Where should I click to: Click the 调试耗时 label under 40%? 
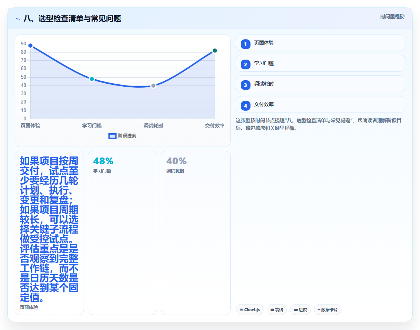coord(175,171)
